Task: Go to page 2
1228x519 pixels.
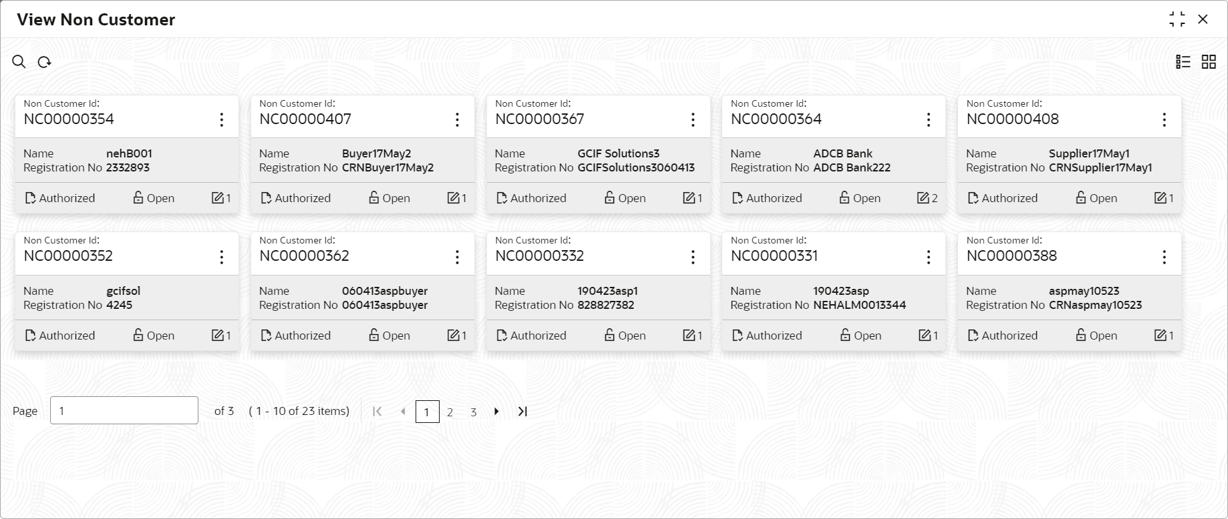Action: pos(450,412)
